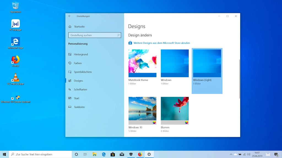Image resolution: width=282 pixels, height=158 pixels.
Task: Click the volume speaker tray icon
Action: tap(249, 154)
